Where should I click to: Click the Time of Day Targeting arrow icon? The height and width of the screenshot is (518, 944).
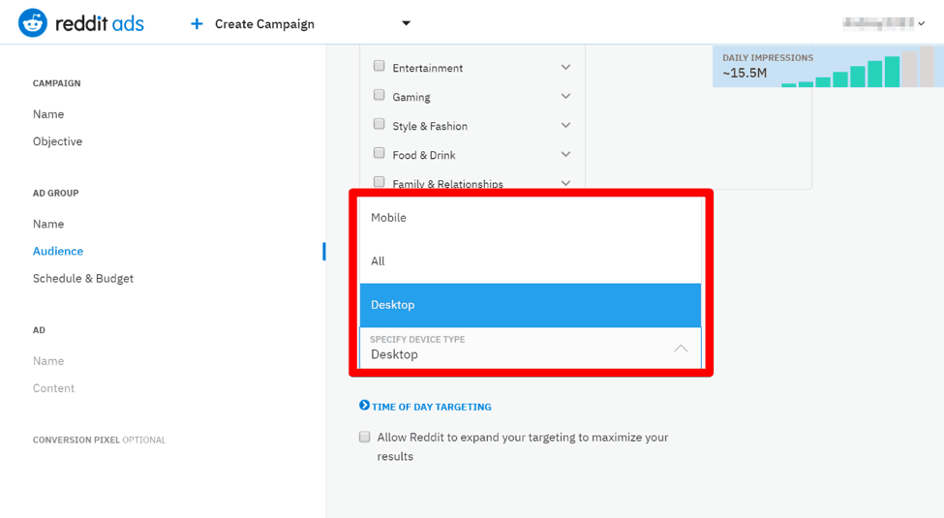point(364,406)
